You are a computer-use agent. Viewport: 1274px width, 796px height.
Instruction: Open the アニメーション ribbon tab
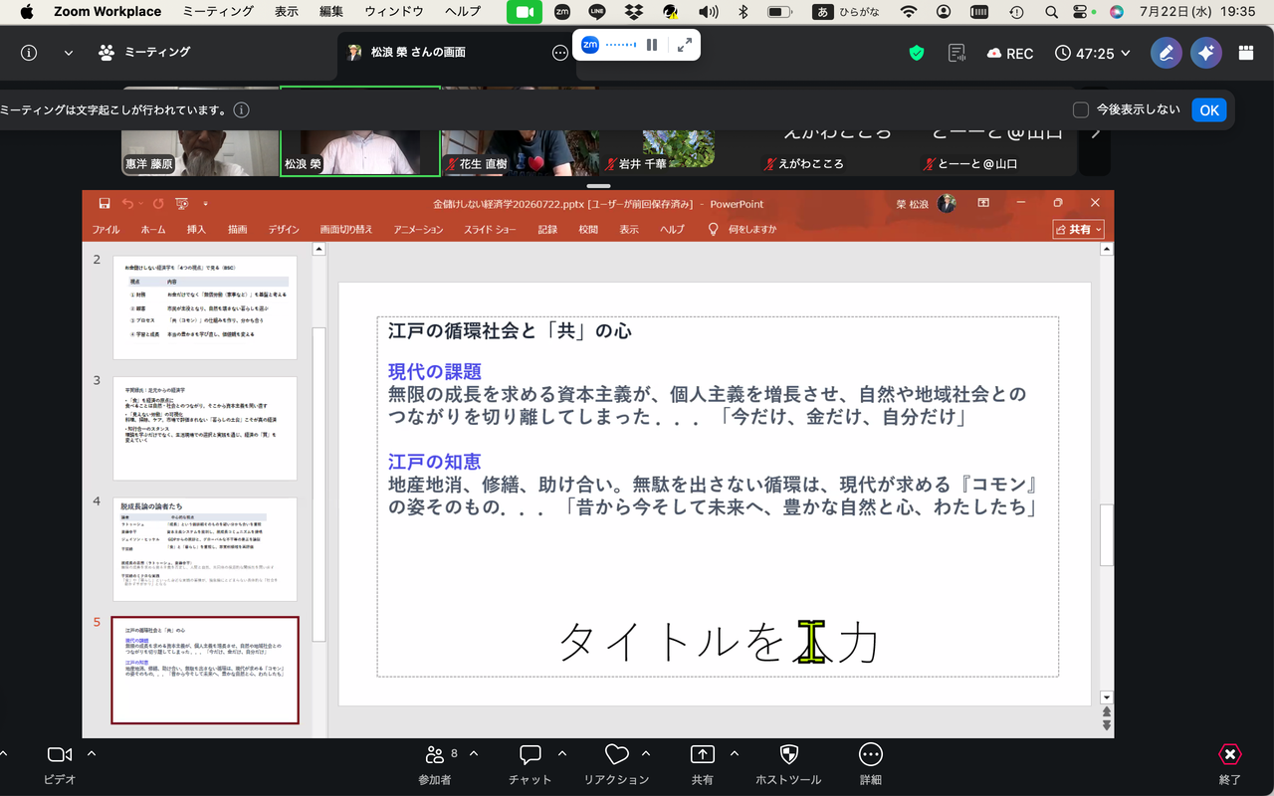click(418, 230)
